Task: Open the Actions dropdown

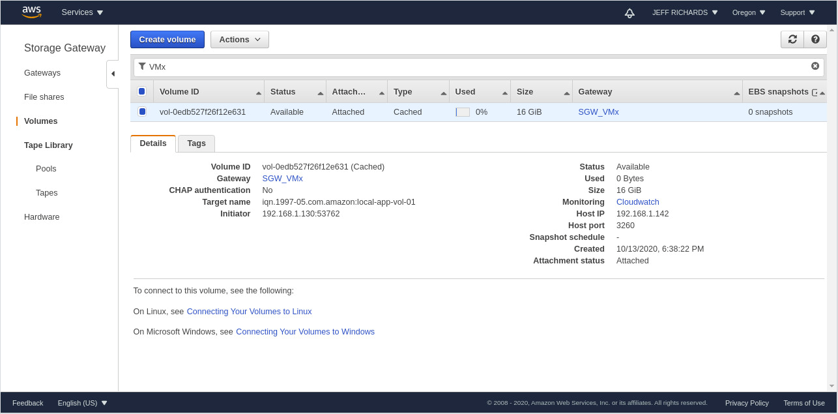Action: coord(239,39)
